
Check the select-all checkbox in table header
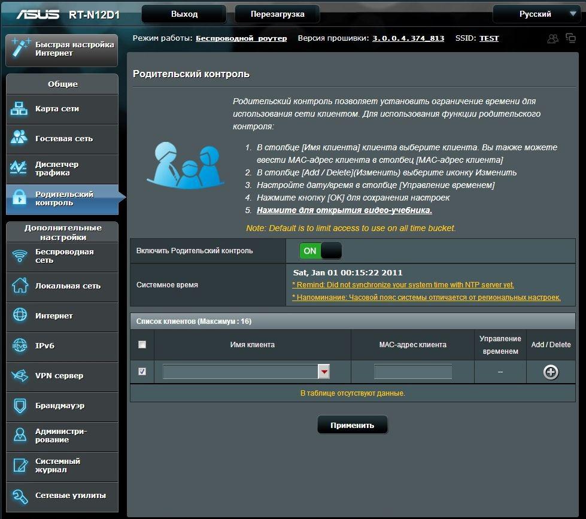tap(142, 344)
